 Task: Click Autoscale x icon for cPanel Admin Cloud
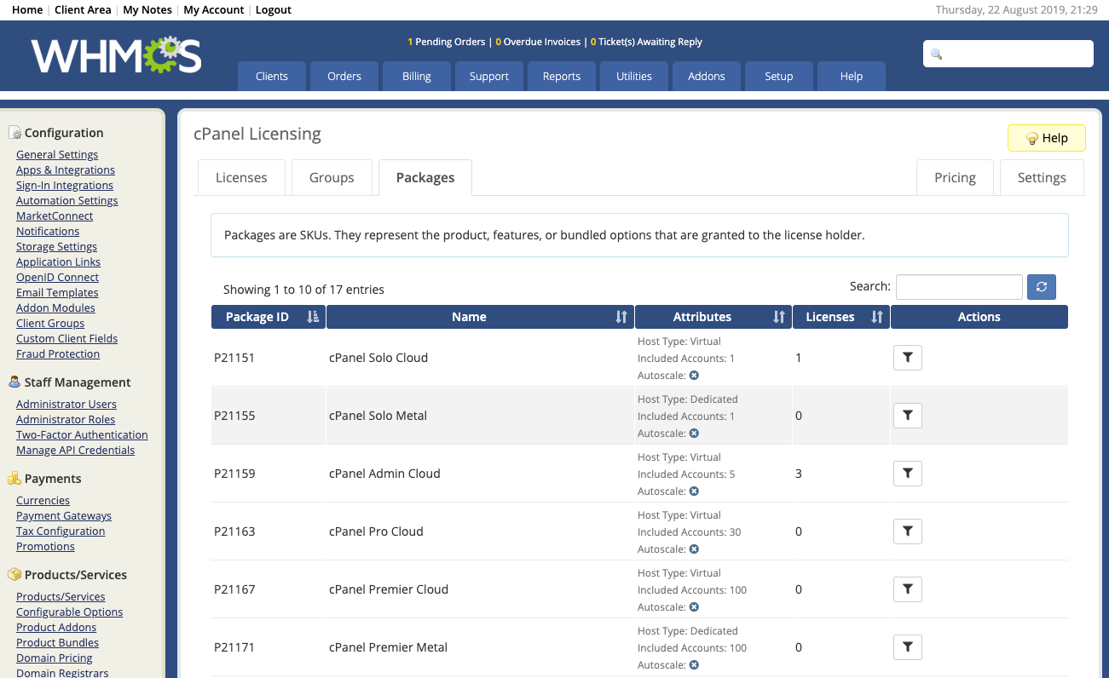point(694,491)
